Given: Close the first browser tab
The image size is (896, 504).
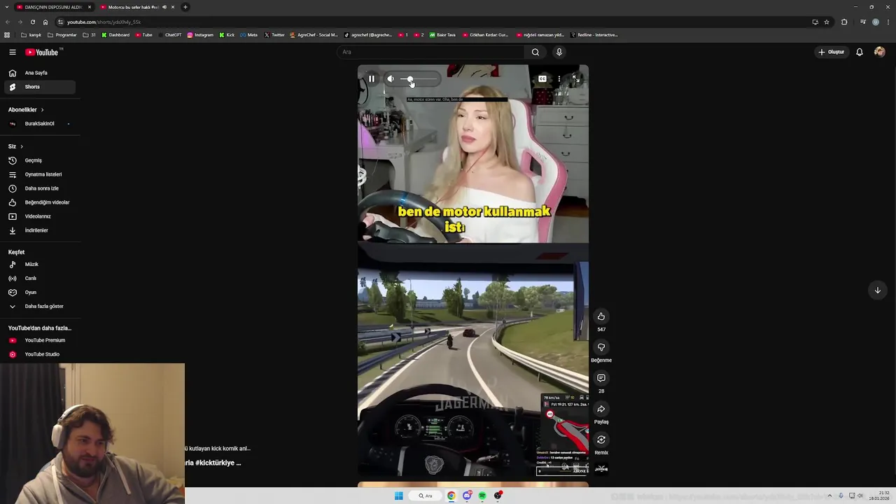Looking at the screenshot, I should pyautogui.click(x=90, y=7).
